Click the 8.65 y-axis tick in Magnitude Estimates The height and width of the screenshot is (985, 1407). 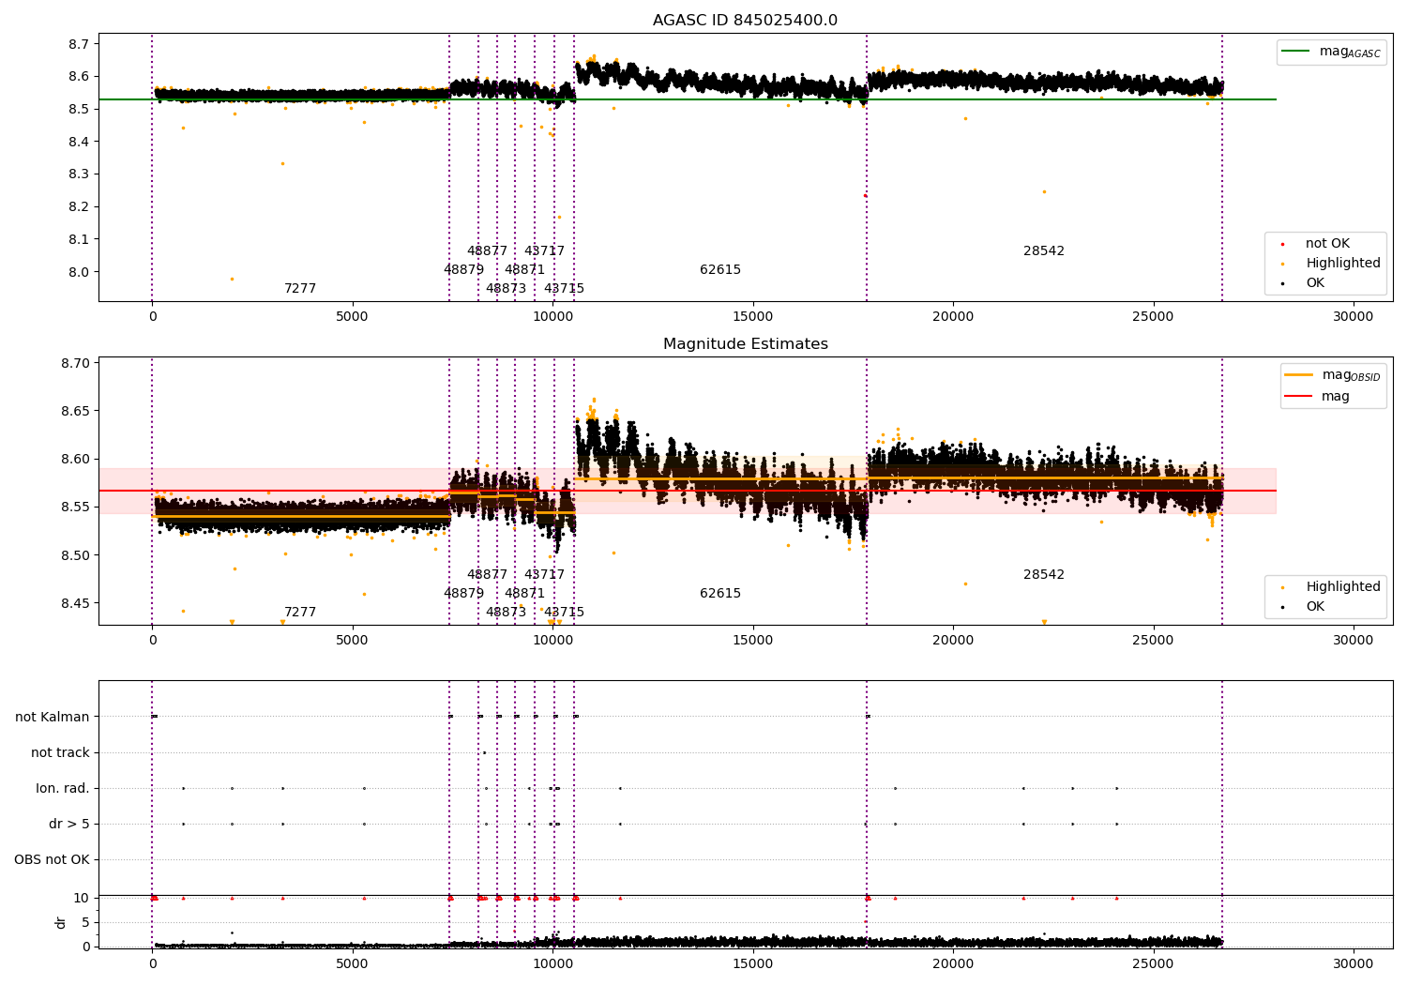[76, 411]
